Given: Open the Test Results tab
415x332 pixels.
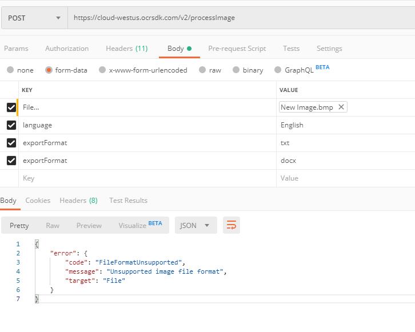Looking at the screenshot, I should (x=129, y=201).
